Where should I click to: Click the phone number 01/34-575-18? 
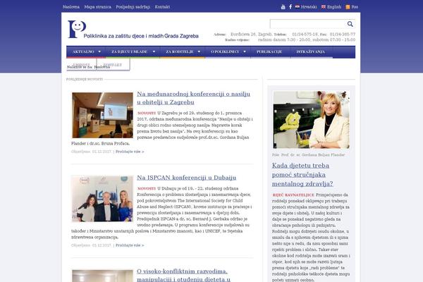click(x=305, y=35)
